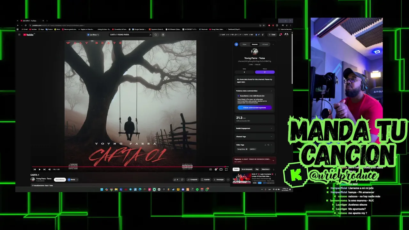Expand the Siguiente up-next dropdown
Viewport: 409px width, 230px height.
point(273,160)
